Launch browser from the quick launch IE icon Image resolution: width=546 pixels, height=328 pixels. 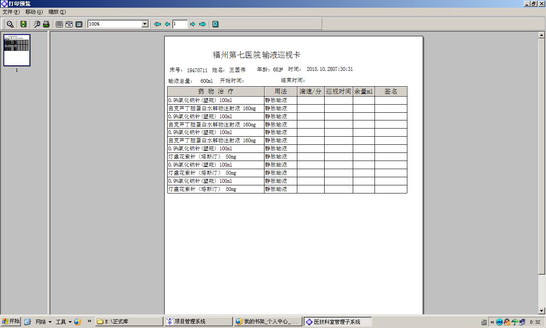27,322
